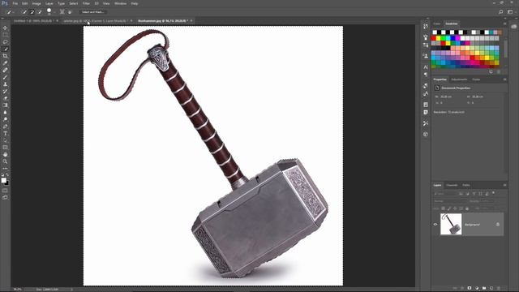Open the File menu

pos(15,3)
